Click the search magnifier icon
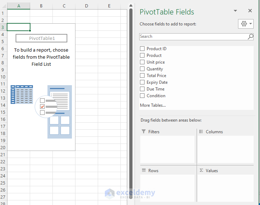The width and height of the screenshot is (260, 205). tap(250, 36)
